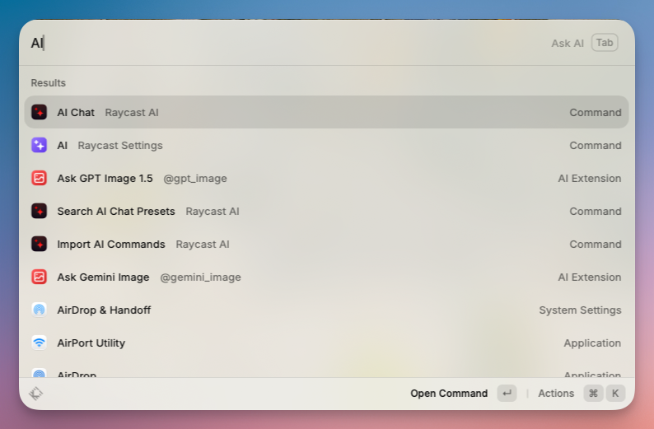This screenshot has height=429, width=654.
Task: Select the partially visible AirDrop application result
Action: click(326, 371)
